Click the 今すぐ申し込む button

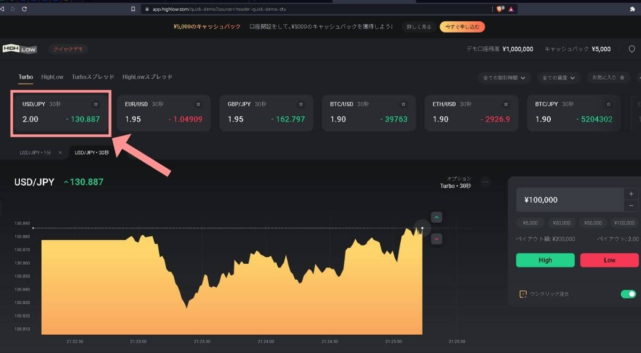463,27
